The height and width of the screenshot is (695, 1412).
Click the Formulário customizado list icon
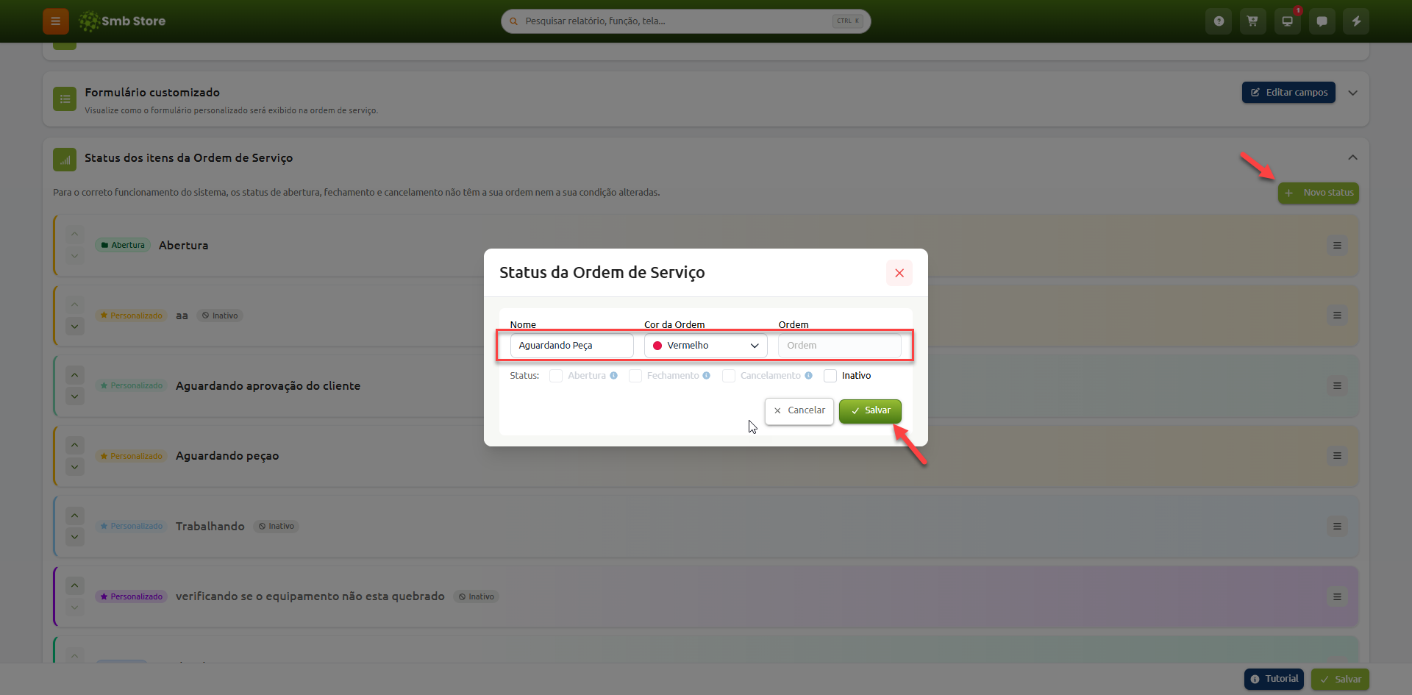click(65, 99)
